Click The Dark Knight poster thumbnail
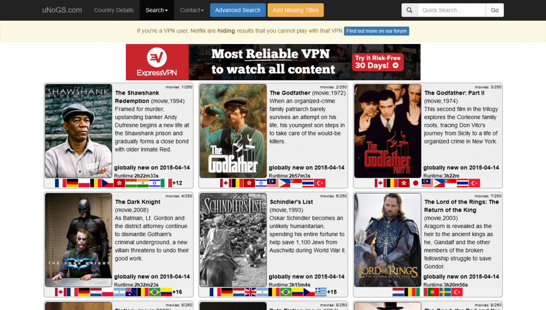The image size is (546, 310). pos(78,240)
